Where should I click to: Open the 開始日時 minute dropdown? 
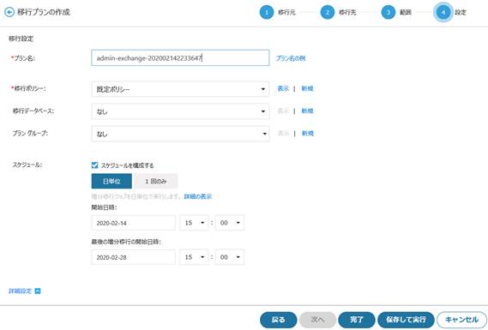pyautogui.click(x=230, y=223)
